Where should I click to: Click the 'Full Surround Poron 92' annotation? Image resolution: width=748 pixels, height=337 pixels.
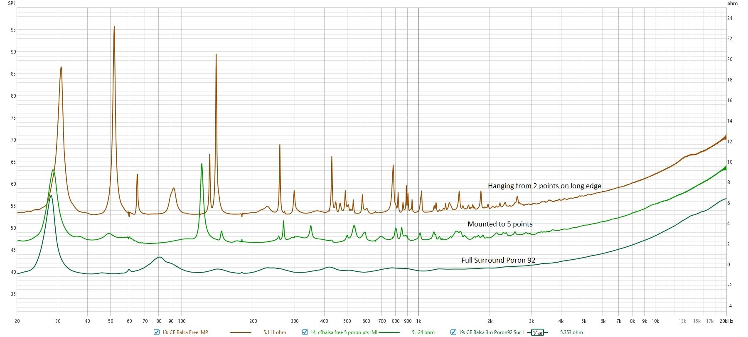(498, 260)
